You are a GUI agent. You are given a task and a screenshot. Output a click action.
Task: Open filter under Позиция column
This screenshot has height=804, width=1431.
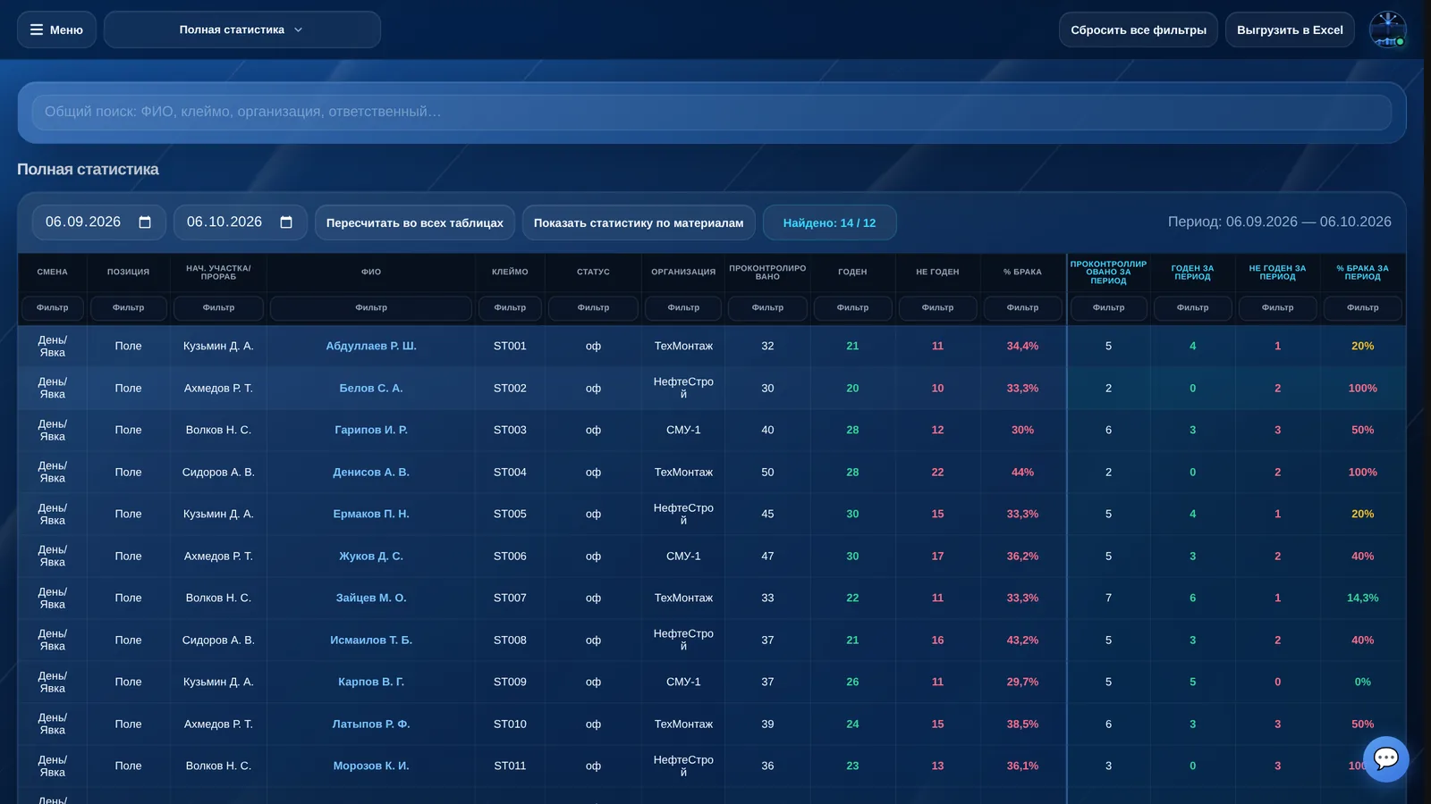coord(128,307)
